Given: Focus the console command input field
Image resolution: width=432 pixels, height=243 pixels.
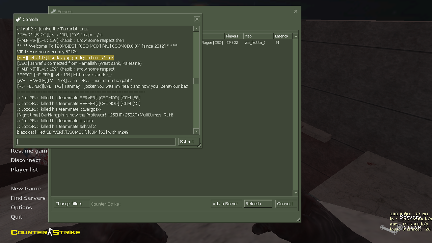Looking at the screenshot, I should pyautogui.click(x=96, y=142).
